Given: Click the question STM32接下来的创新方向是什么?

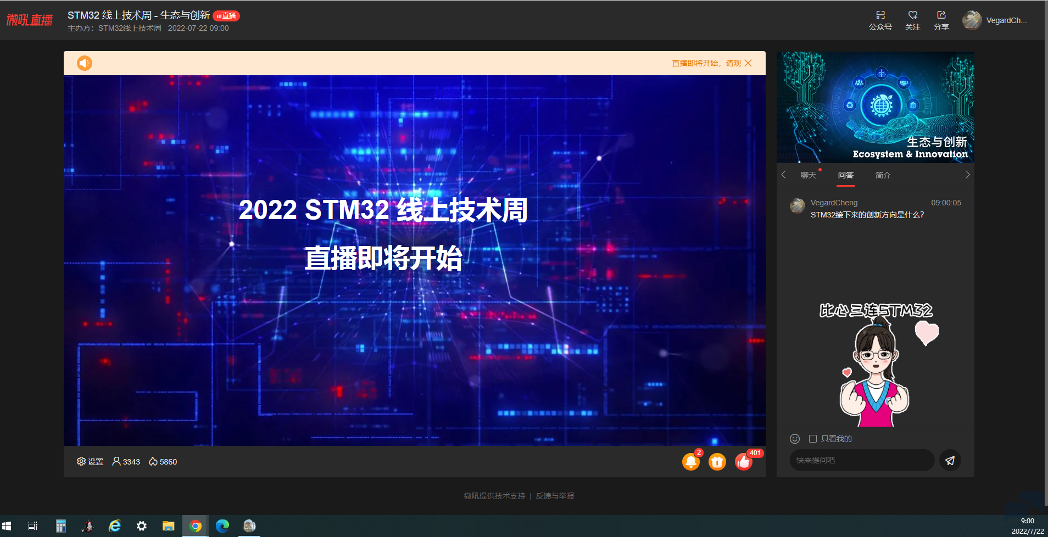Looking at the screenshot, I should (867, 215).
